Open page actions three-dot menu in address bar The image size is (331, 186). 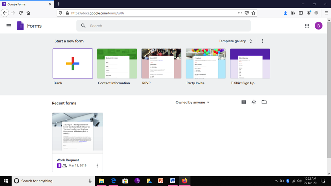coord(240,13)
